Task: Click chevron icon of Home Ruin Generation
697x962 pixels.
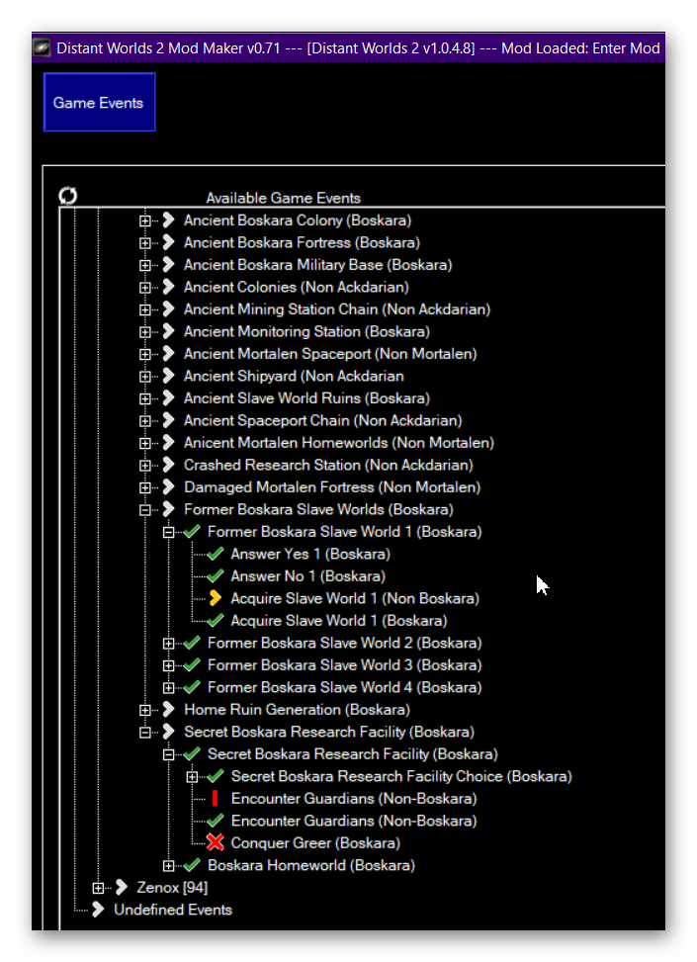Action: pyautogui.click(x=169, y=710)
